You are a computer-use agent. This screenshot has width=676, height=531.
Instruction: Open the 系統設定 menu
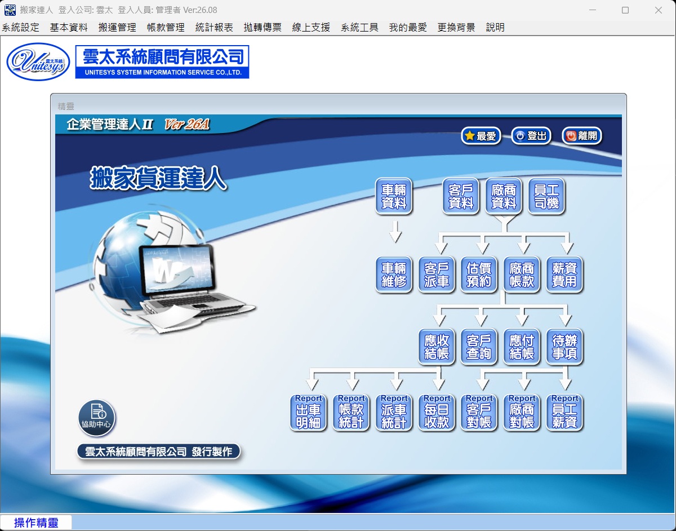pos(21,27)
